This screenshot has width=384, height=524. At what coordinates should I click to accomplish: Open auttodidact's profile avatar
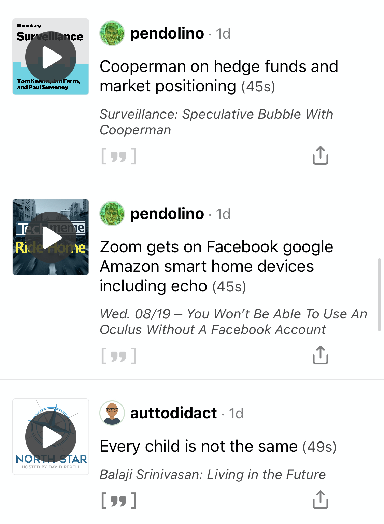click(112, 413)
